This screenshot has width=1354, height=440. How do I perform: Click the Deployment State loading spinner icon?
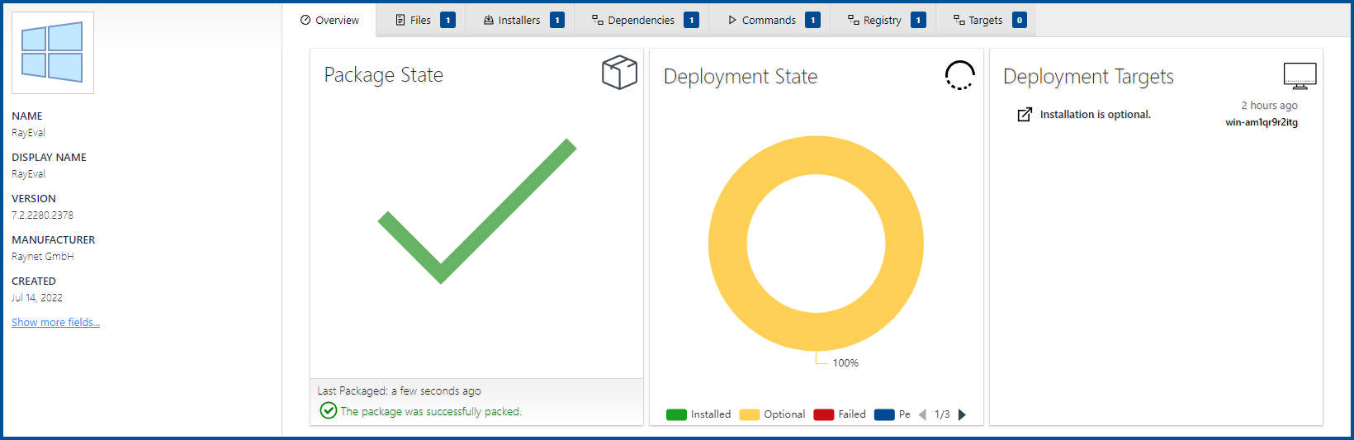(959, 75)
